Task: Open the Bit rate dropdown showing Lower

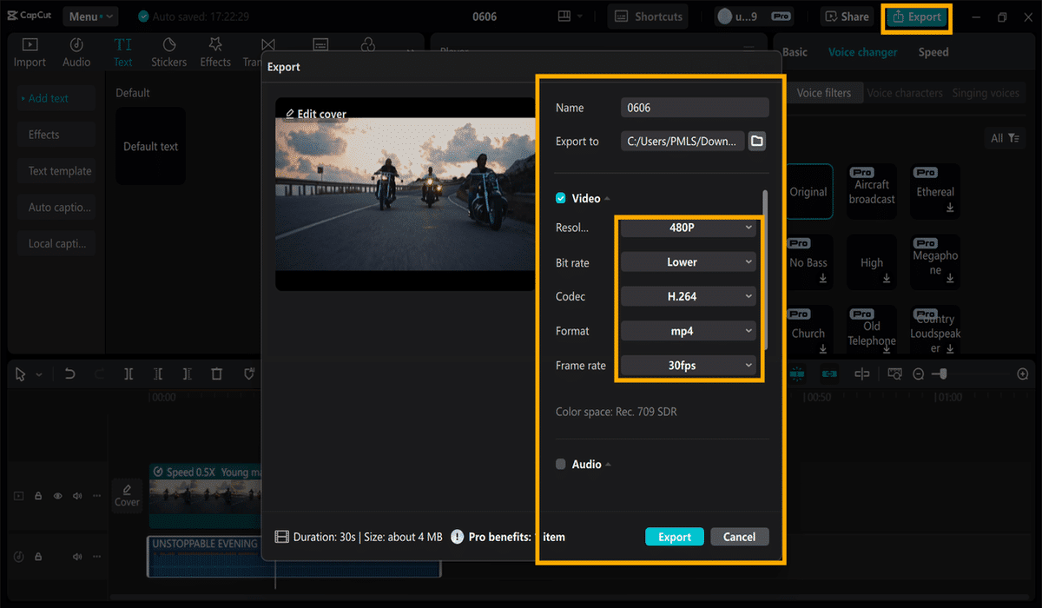Action: (x=688, y=261)
